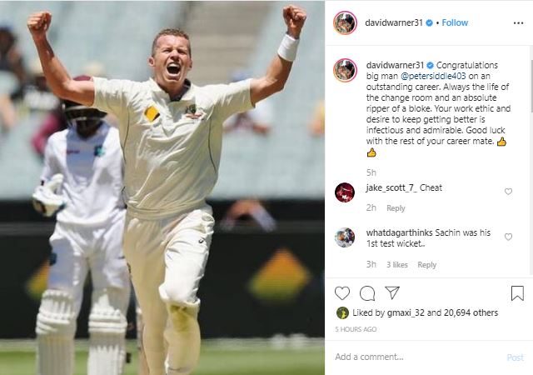533x375 pixels.
Task: Click davidwarner31 avatar beside the caption
Action: pyautogui.click(x=345, y=70)
